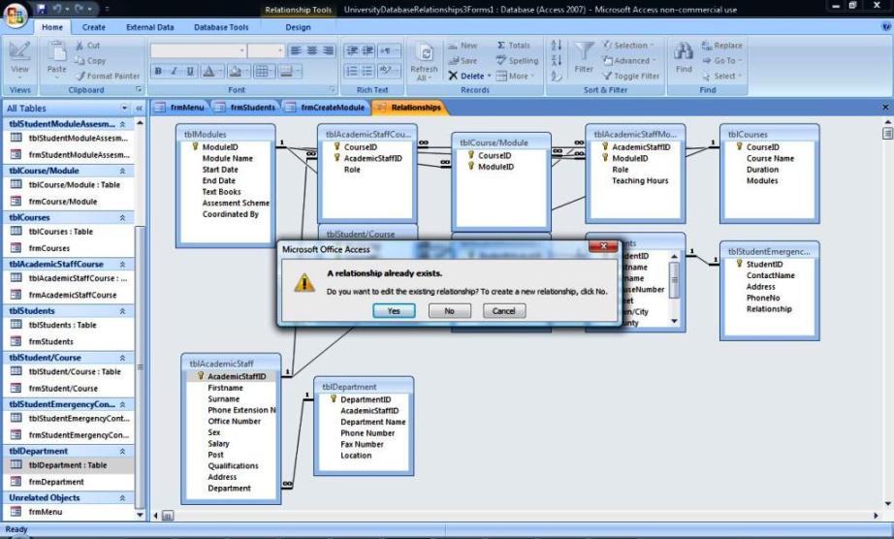The image size is (894, 539).
Task: Open the Delete dropdown arrow
Action: point(490,77)
